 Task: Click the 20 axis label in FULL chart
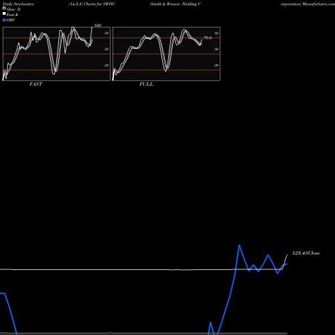[216, 65]
